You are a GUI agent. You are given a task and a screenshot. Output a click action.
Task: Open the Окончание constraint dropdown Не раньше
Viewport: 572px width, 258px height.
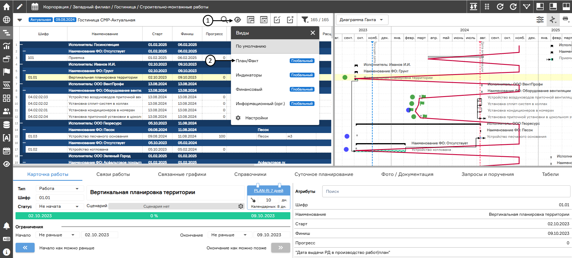tap(230, 235)
